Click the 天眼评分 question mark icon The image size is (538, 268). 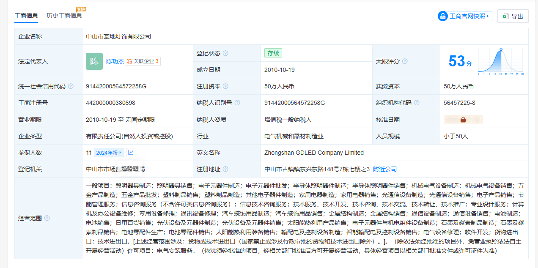405,61
